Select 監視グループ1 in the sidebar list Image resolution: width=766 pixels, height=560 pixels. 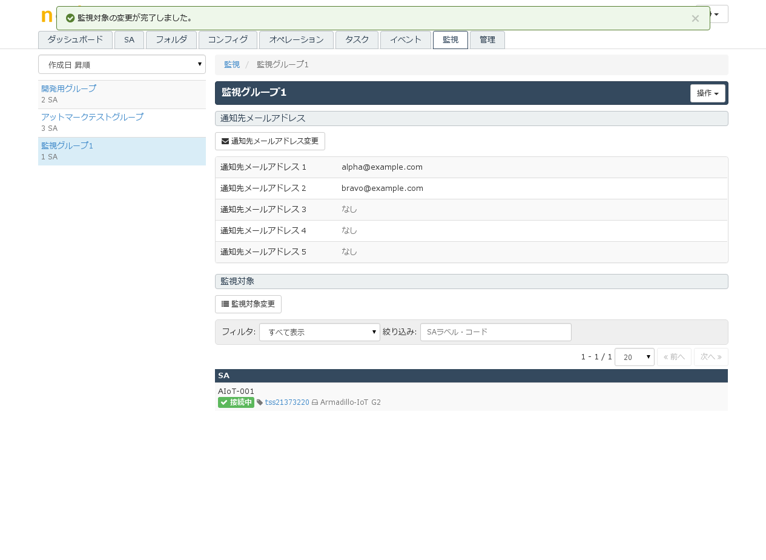[67, 145]
